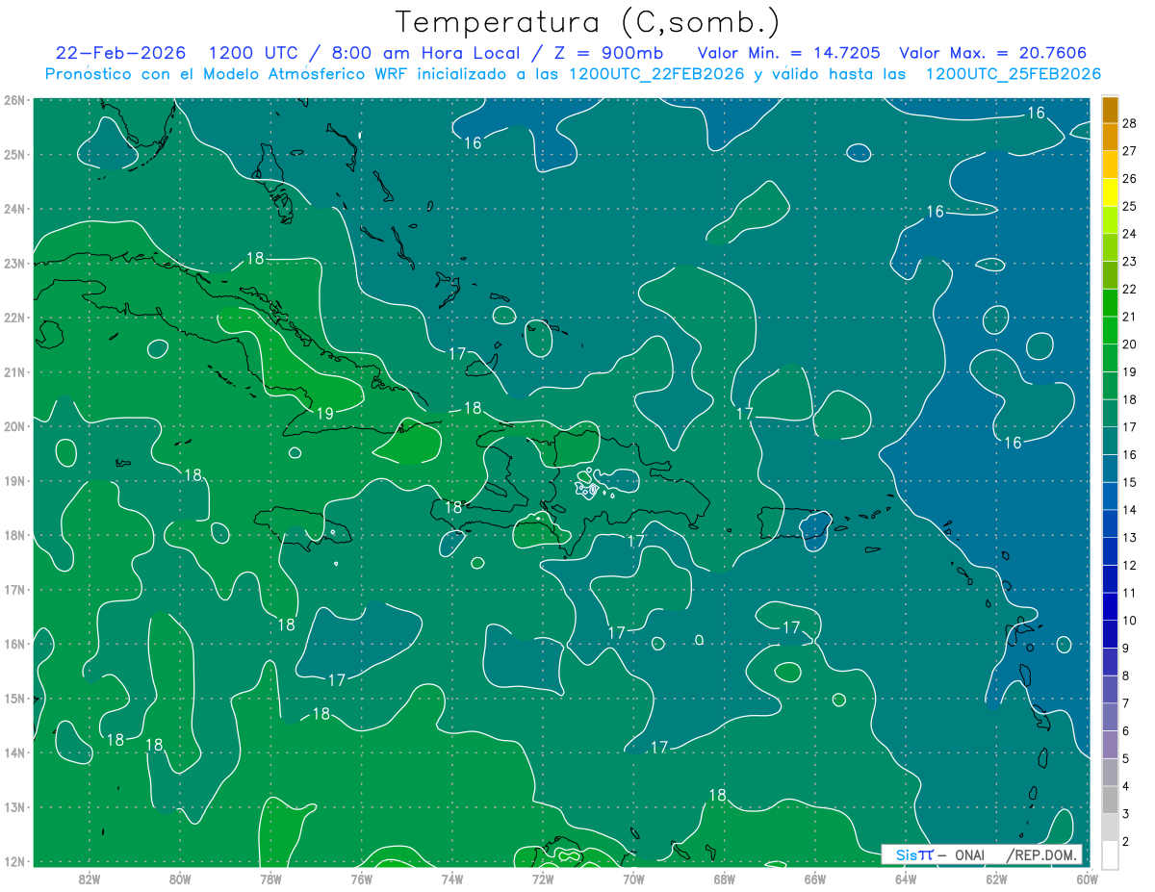Select the date text "22-Feb-2026"
The width and height of the screenshot is (1155, 892).
tap(121, 53)
